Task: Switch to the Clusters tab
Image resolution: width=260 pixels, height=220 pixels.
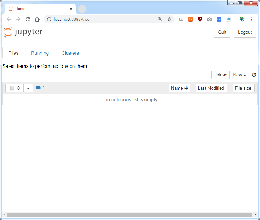Action: (70, 53)
